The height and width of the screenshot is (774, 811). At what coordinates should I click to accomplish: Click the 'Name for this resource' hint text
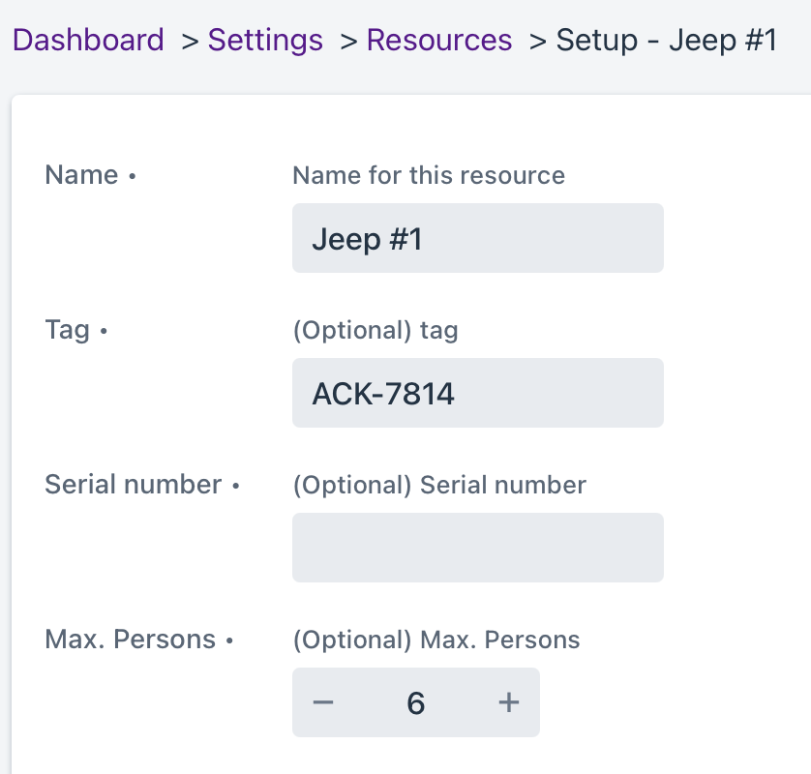(429, 175)
